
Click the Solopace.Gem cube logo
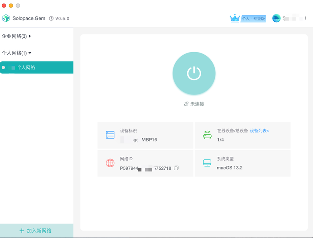[6, 18]
